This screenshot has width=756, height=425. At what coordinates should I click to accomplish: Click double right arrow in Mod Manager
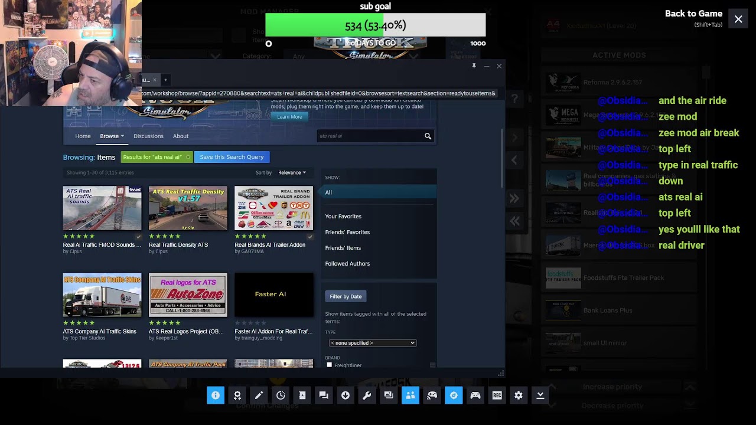point(514,199)
